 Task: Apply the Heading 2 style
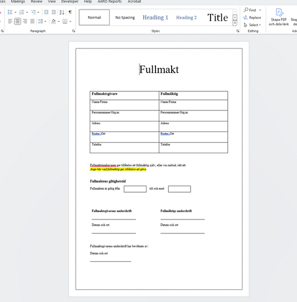pyautogui.click(x=186, y=17)
